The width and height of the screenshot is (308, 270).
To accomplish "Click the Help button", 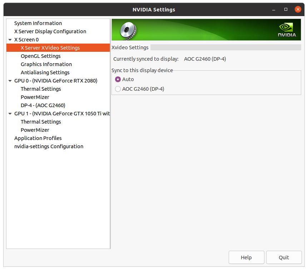I will (x=246, y=257).
